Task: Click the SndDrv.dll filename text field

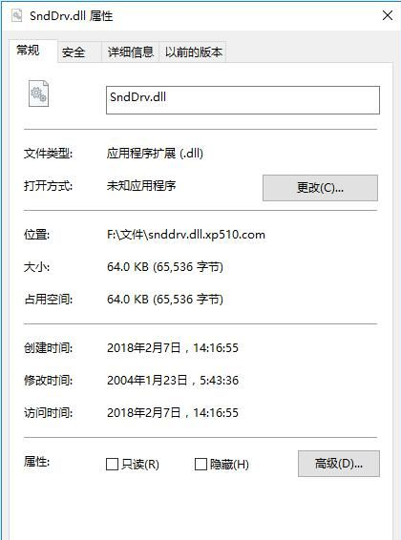Action: (243, 100)
